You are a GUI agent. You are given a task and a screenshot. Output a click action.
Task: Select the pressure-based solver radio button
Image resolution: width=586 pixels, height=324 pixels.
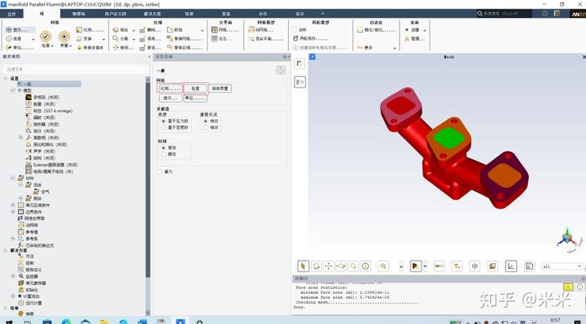tap(164, 121)
